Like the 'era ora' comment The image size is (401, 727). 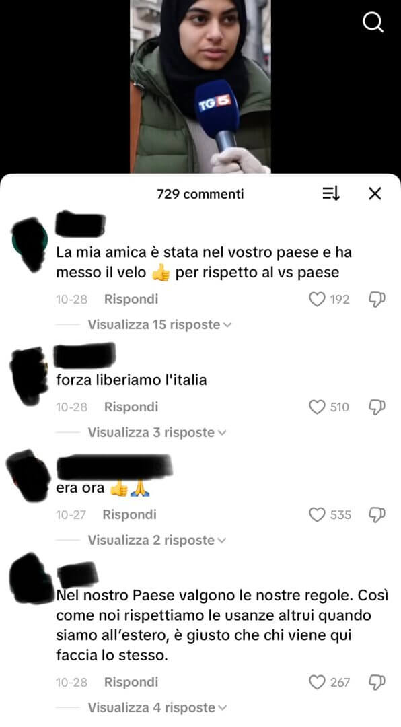(317, 515)
